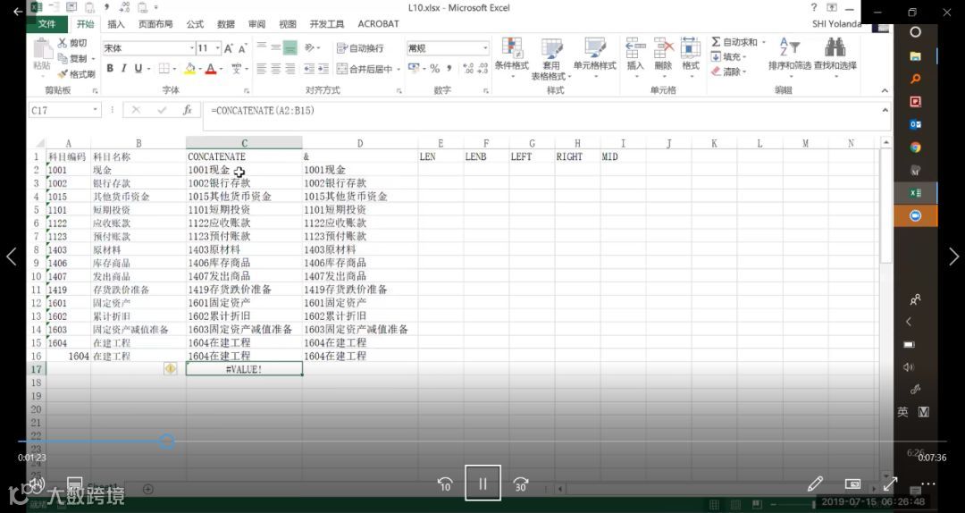Toggle top vertical alignment
This screenshot has height=513, width=965.
(x=262, y=48)
